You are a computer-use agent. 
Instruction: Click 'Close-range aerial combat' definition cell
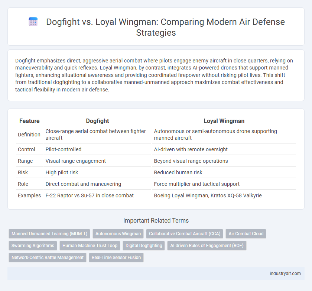click(97, 135)
